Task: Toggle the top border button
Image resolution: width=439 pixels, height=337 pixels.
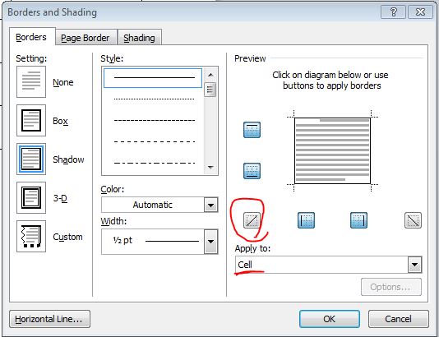Action: click(252, 130)
